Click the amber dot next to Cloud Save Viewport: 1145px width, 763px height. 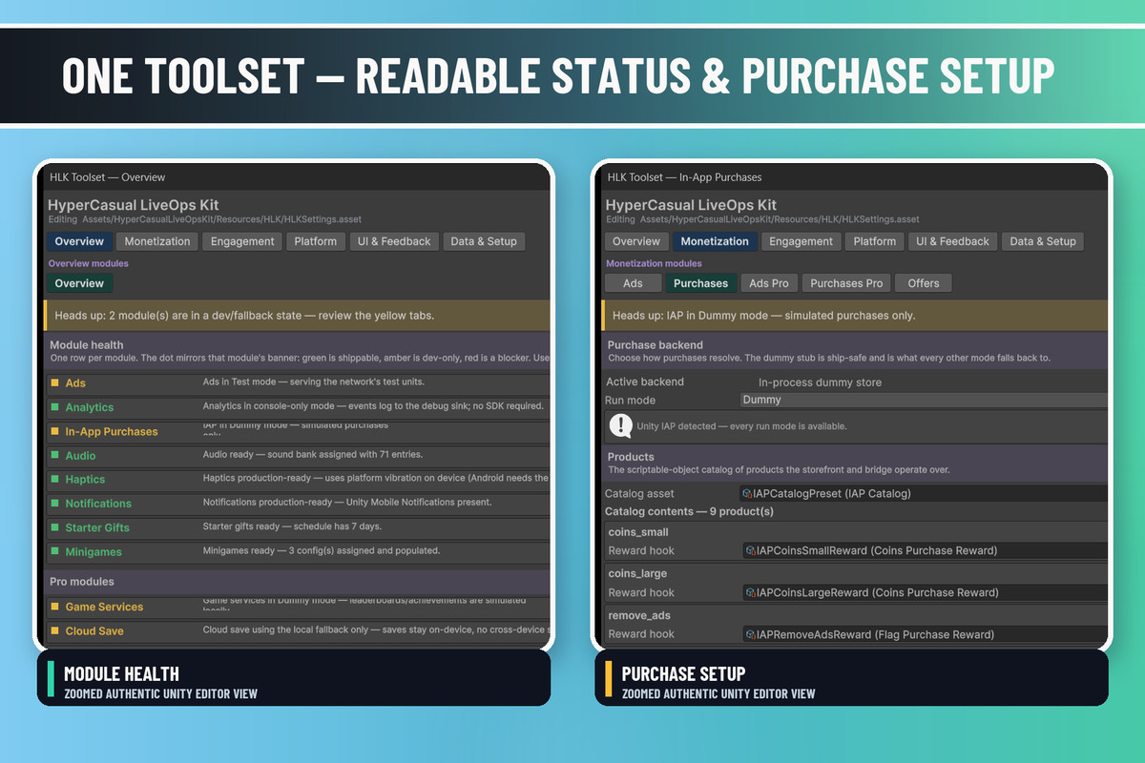click(54, 631)
